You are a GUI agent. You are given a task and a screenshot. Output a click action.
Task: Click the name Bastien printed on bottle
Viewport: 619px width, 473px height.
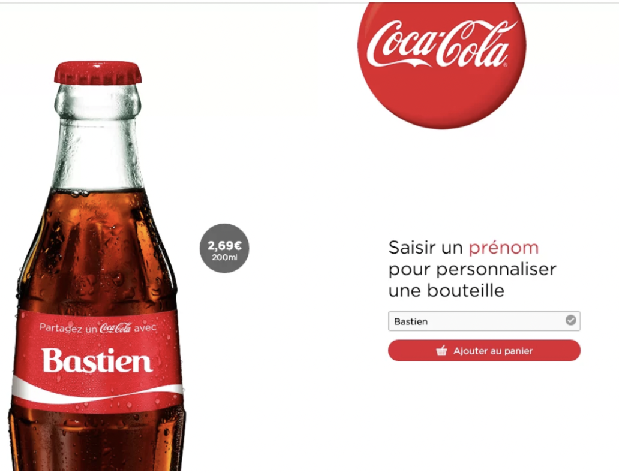pos(97,360)
